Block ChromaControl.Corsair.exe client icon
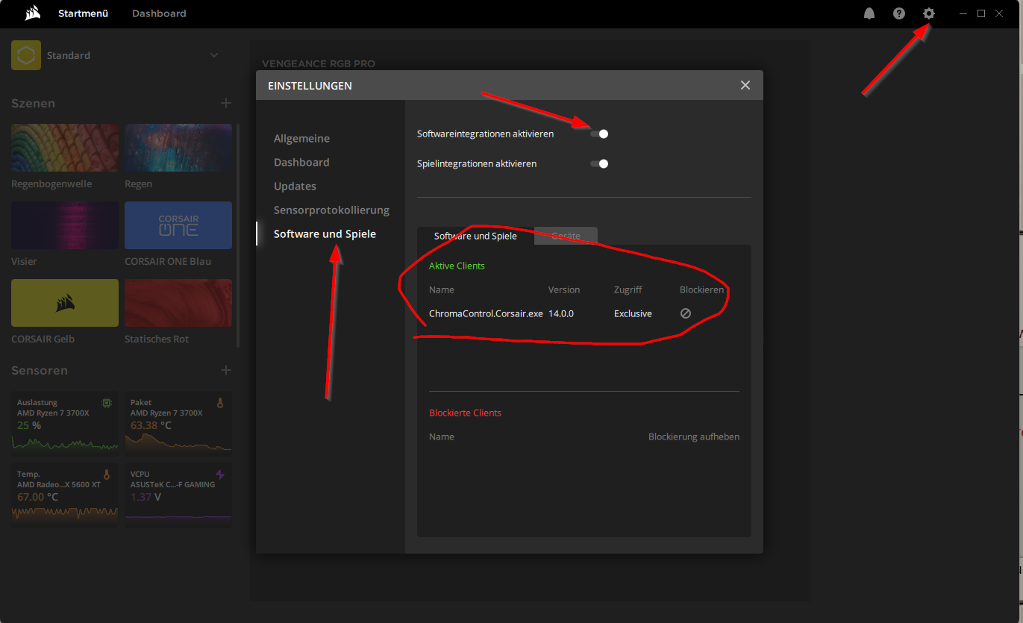Image resolution: width=1023 pixels, height=623 pixels. coord(686,313)
